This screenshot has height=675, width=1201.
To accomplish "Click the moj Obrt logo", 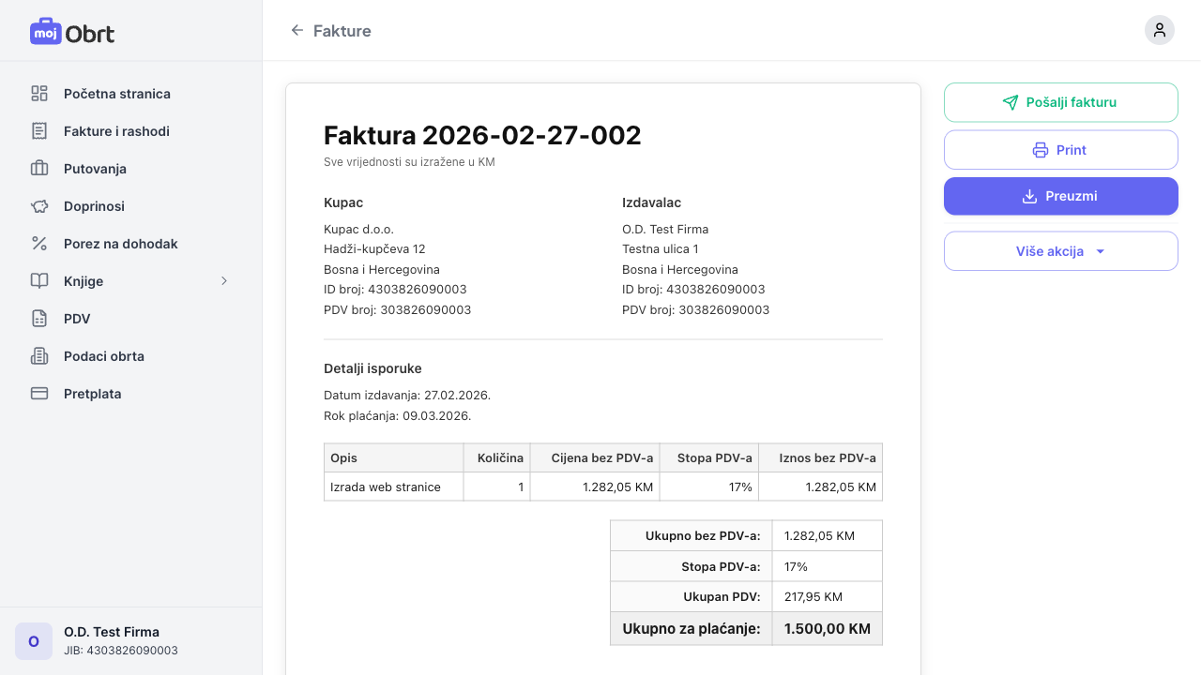I will pyautogui.click(x=71, y=31).
